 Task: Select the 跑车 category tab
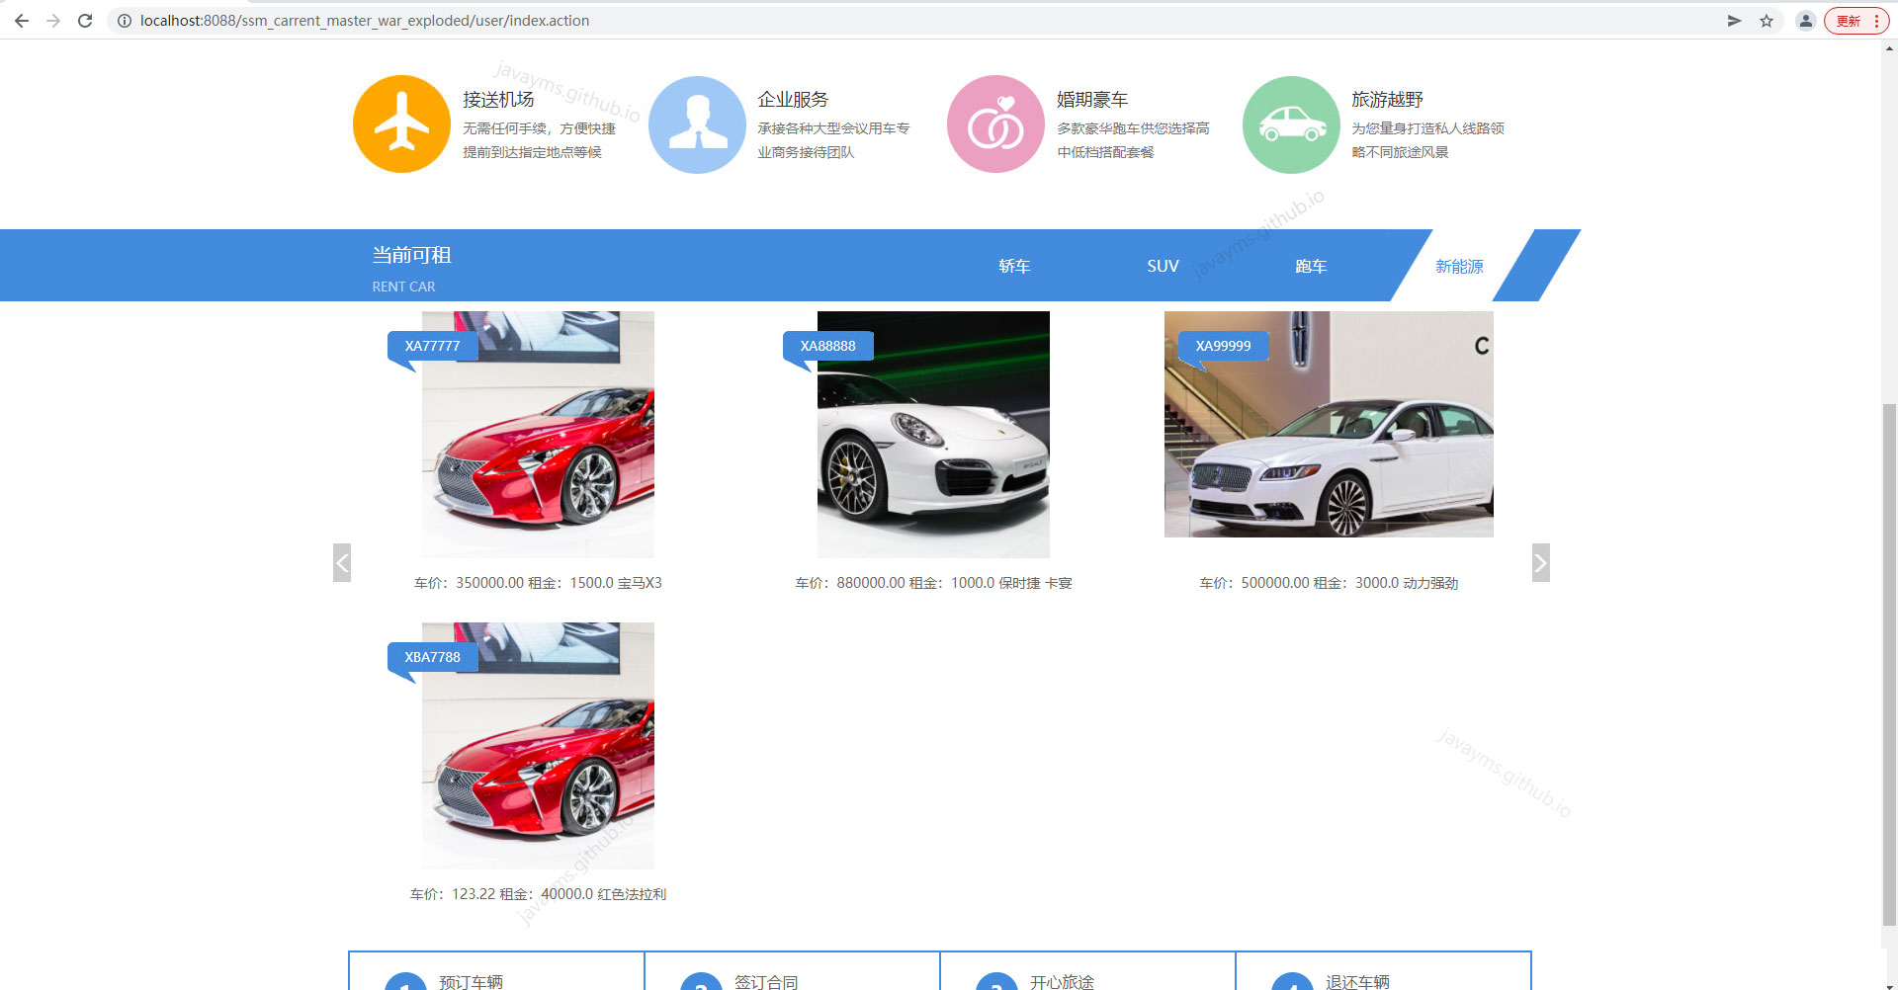(x=1311, y=266)
